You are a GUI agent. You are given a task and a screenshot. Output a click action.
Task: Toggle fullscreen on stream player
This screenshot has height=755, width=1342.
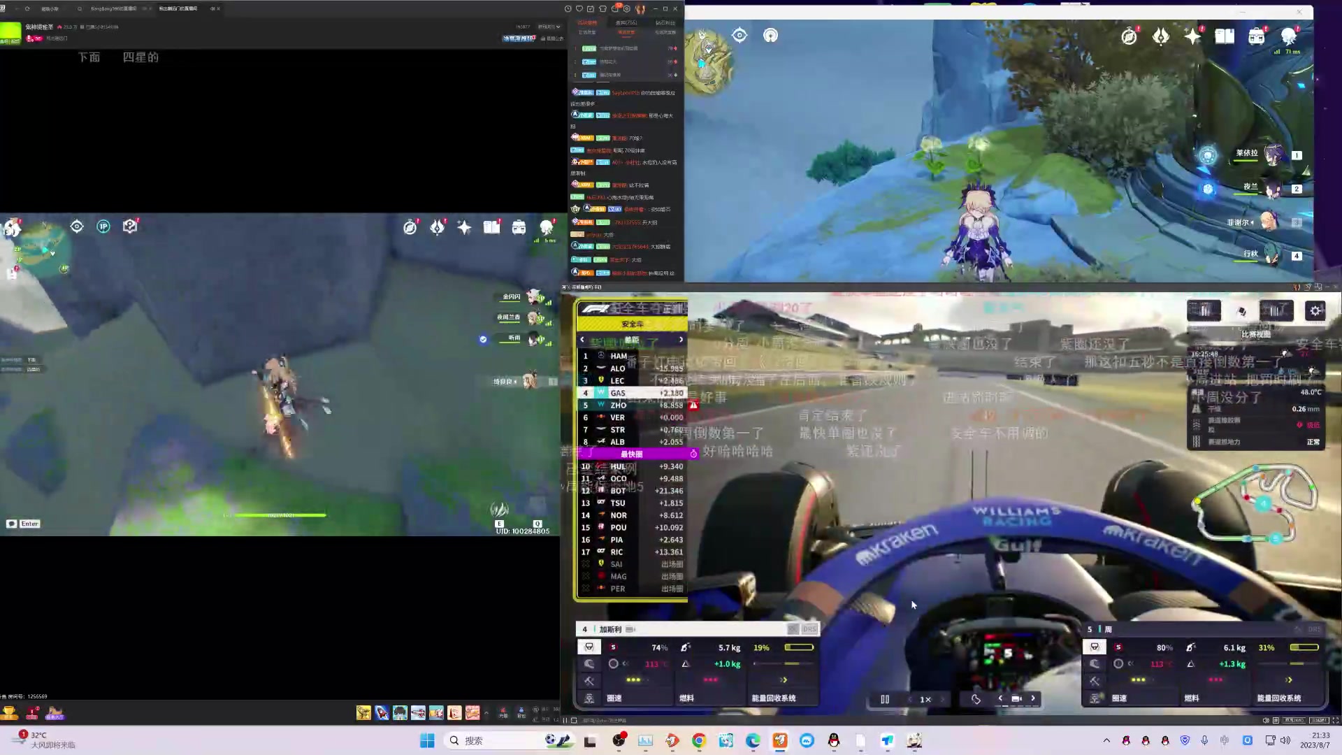tap(1334, 720)
